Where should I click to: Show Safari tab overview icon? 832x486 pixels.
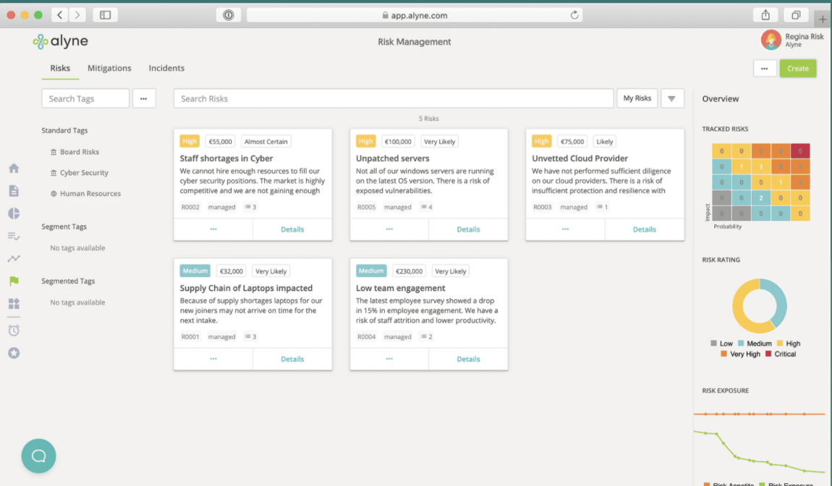click(x=796, y=15)
